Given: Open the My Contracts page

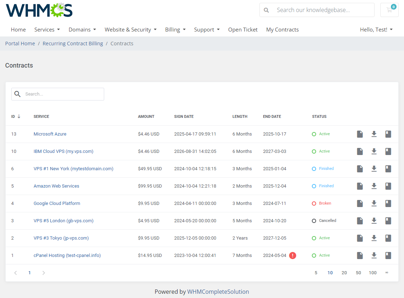Looking at the screenshot, I should point(282,29).
